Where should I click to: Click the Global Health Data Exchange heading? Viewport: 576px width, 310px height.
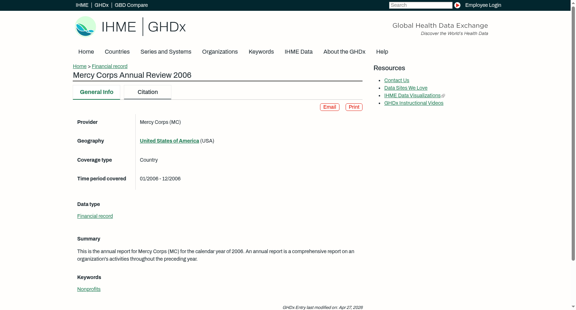pyautogui.click(x=440, y=26)
